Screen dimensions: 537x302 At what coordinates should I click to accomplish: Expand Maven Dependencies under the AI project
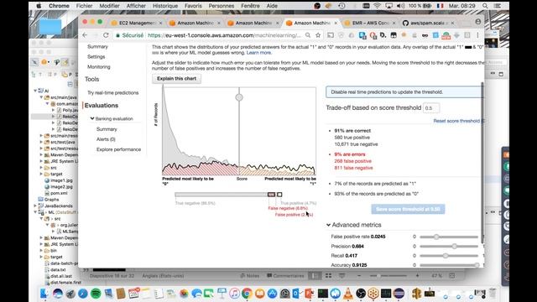click(x=41, y=154)
